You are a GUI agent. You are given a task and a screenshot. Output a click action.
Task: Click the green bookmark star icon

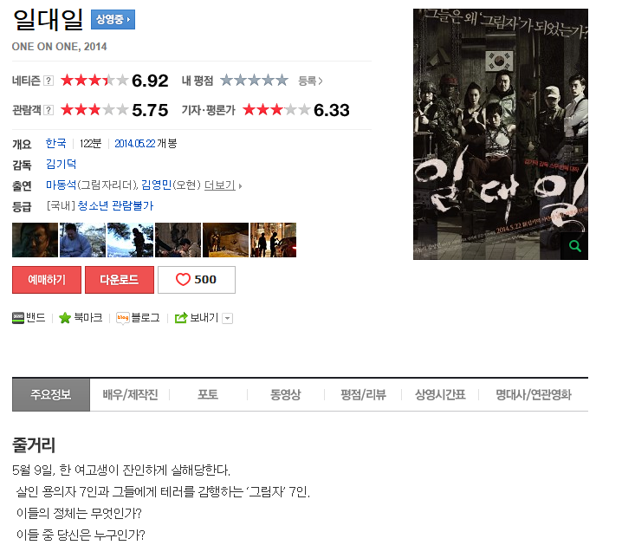pyautogui.click(x=65, y=318)
